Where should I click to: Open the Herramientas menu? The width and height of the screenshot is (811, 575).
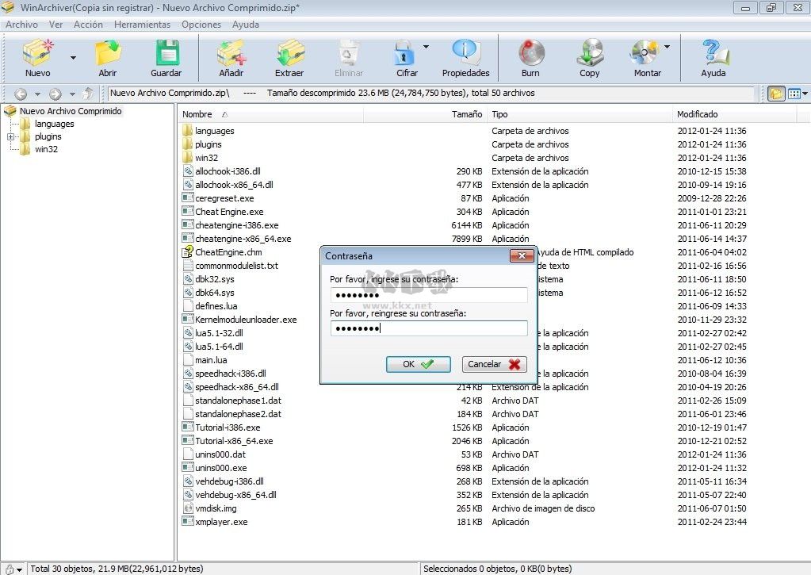point(142,25)
